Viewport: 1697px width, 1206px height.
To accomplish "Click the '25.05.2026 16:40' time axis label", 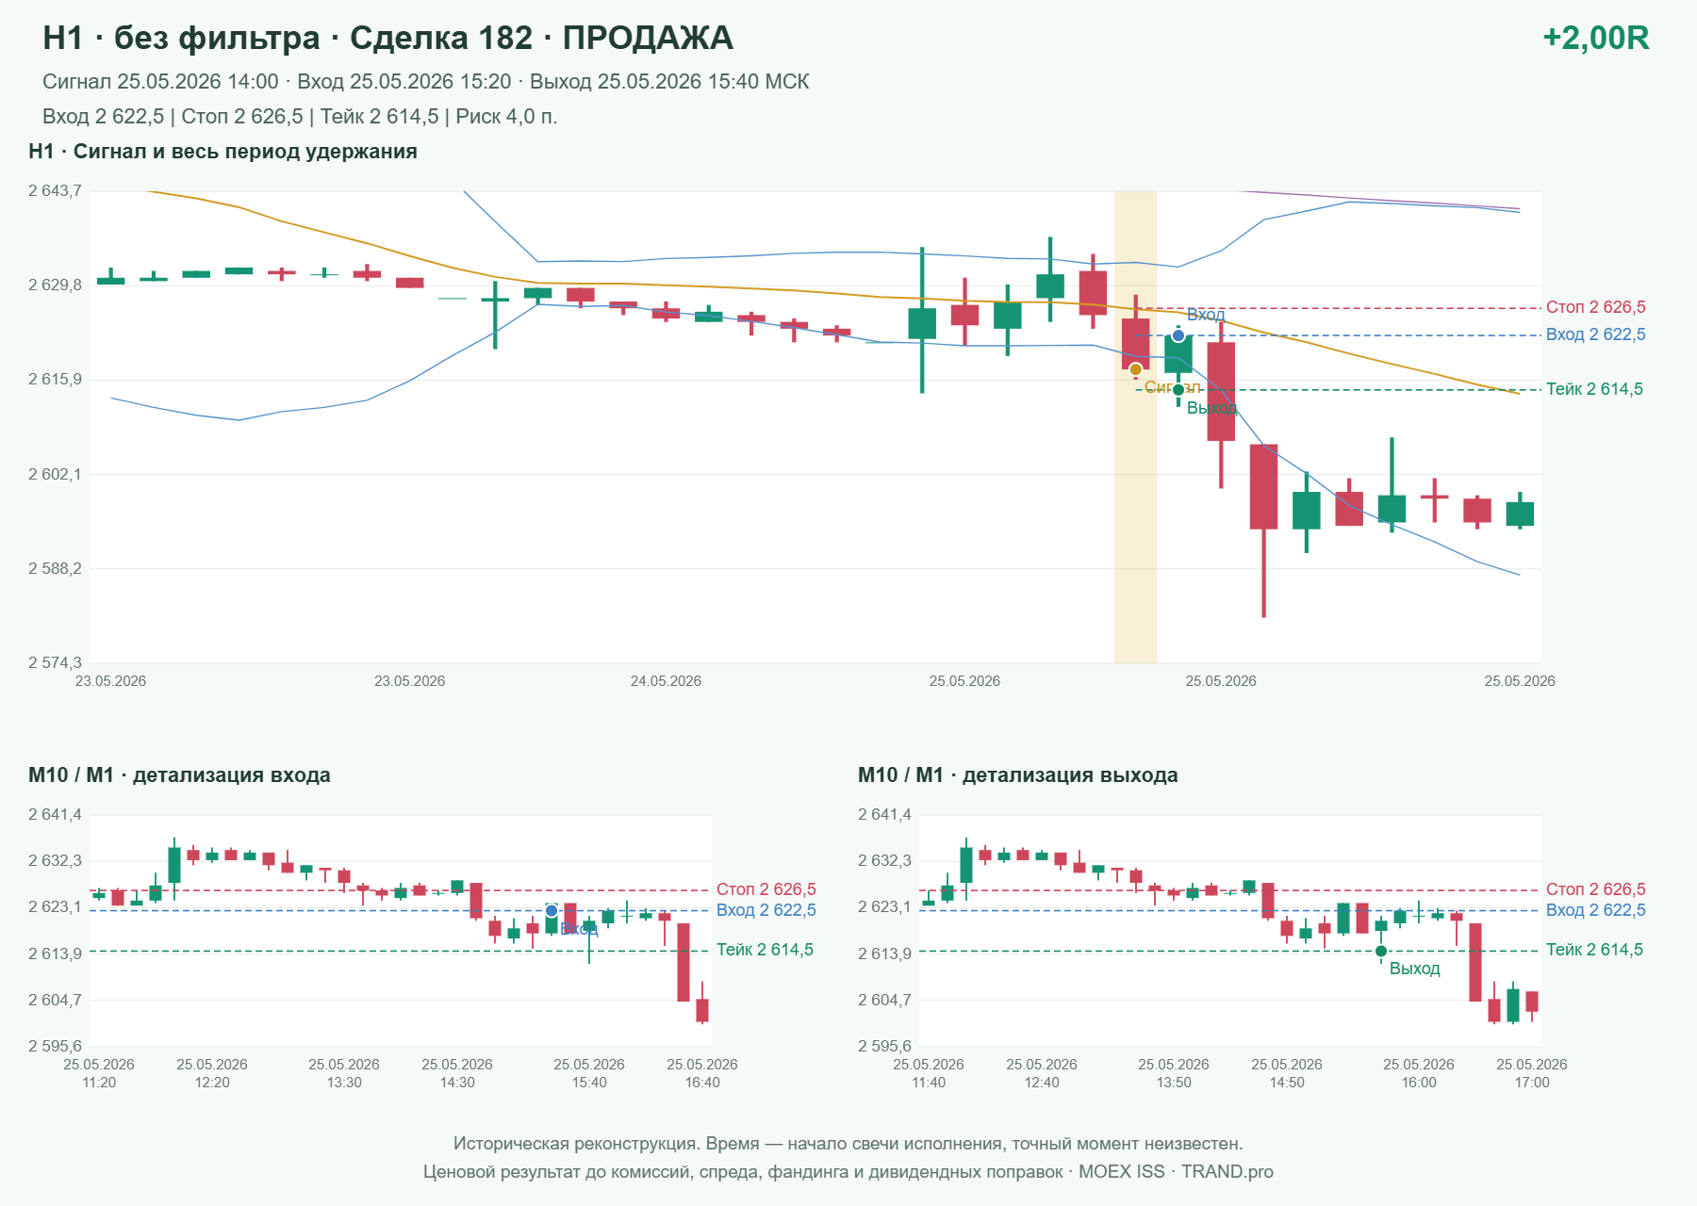I will (702, 1073).
